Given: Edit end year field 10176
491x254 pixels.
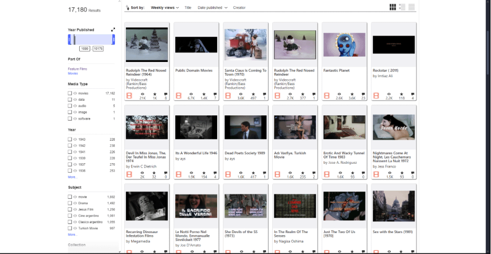Looking at the screenshot, I should point(98,49).
